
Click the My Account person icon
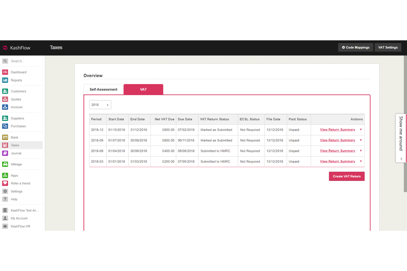click(5, 218)
